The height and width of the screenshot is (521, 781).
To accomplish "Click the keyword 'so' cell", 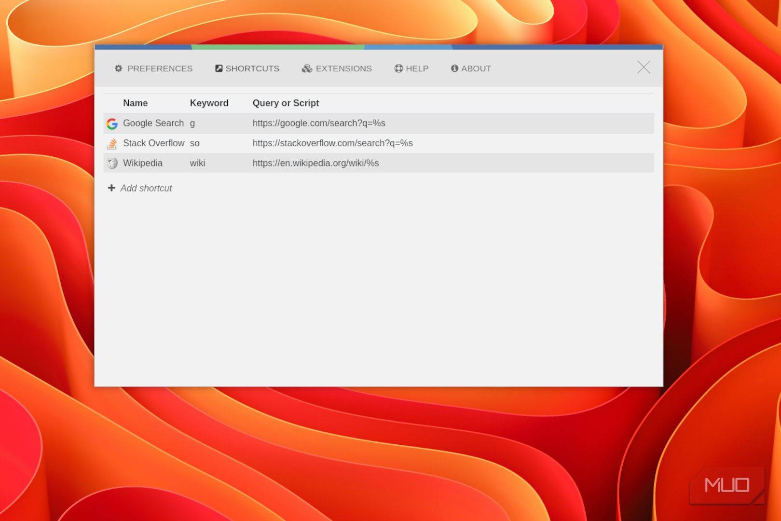I will click(194, 143).
